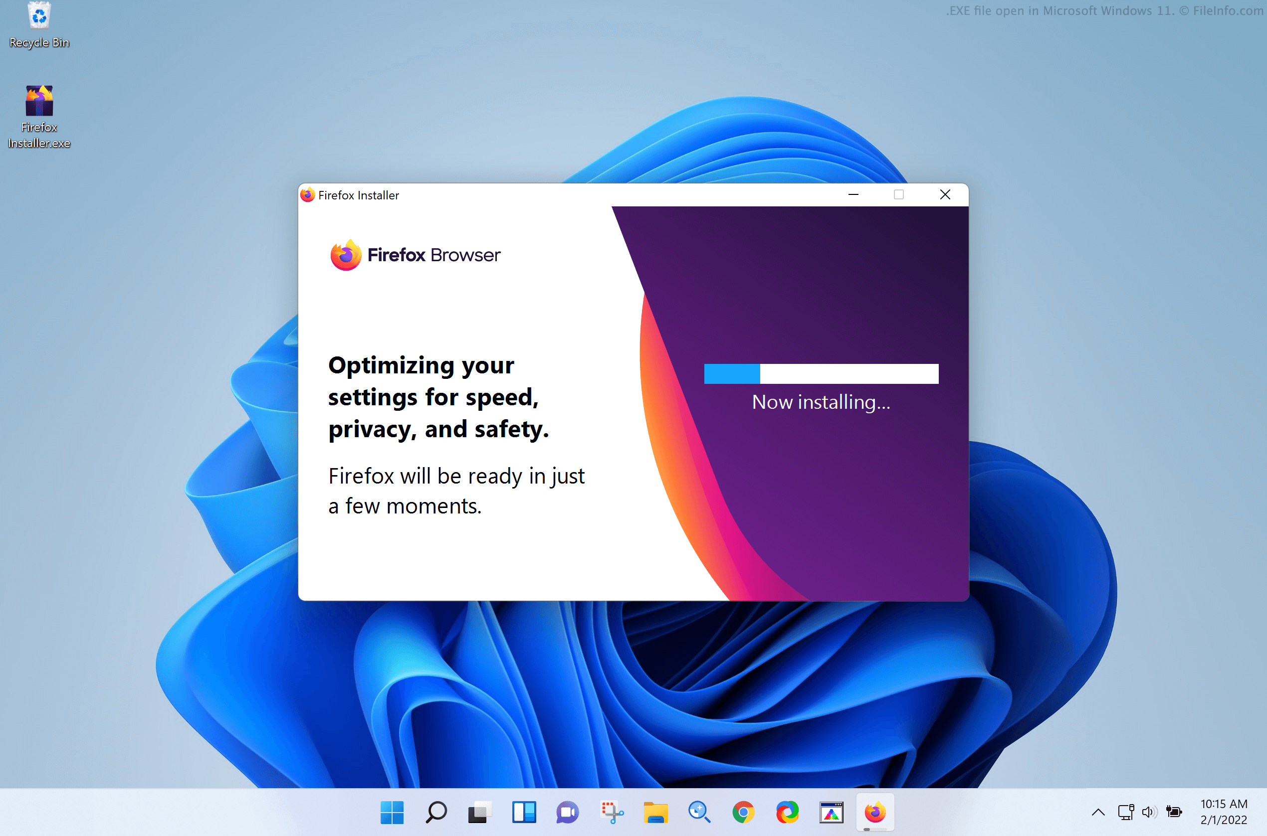This screenshot has width=1267, height=836.
Task: Open the Widgets panel from taskbar
Action: [524, 812]
